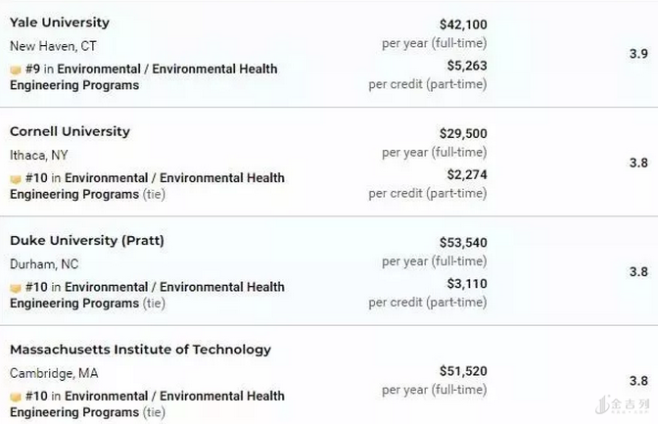Click the badge icon beside Yale's #9 ranking
Viewport: 658px width, 424px height.
16,70
